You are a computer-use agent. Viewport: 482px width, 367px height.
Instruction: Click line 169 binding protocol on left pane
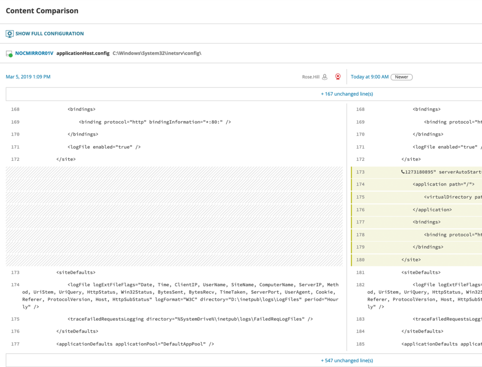[155, 122]
